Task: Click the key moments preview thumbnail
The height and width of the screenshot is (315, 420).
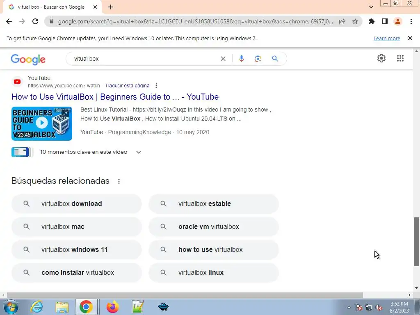Action: pos(22,152)
